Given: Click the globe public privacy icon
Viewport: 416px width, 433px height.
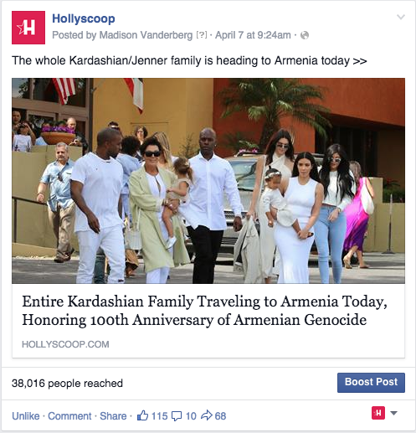Looking at the screenshot, I should click(305, 35).
